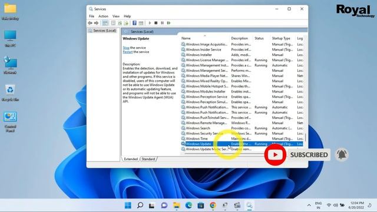Open the This PC desktop icon
The height and width of the screenshot is (212, 377).
10,38
